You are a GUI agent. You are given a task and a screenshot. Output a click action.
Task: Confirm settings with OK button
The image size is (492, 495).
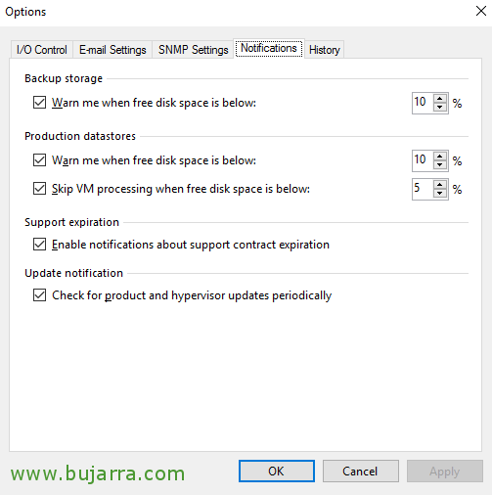click(277, 471)
